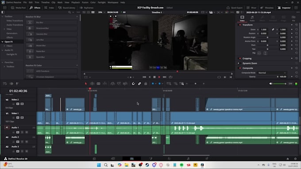This screenshot has width=301, height=169.
Task: Open the blue marker color dropdown
Action: [x=162, y=84]
